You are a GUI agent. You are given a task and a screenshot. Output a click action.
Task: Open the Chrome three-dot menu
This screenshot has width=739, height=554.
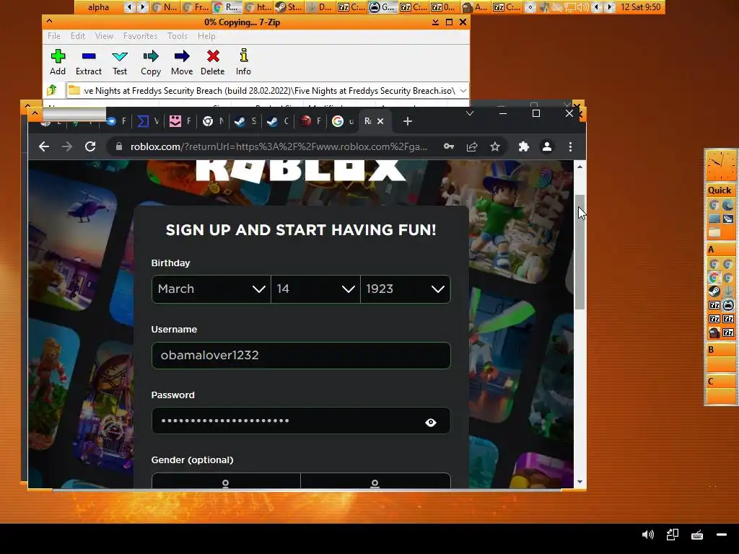pyautogui.click(x=570, y=146)
